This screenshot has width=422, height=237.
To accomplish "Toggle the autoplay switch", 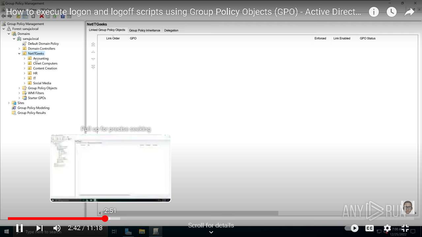I will pos(351,228).
